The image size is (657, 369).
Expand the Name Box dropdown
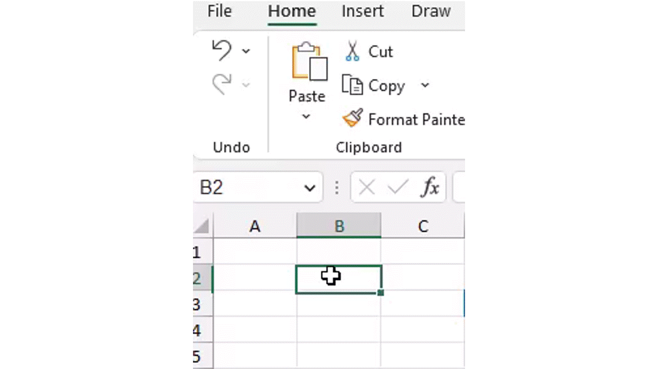[x=310, y=188]
